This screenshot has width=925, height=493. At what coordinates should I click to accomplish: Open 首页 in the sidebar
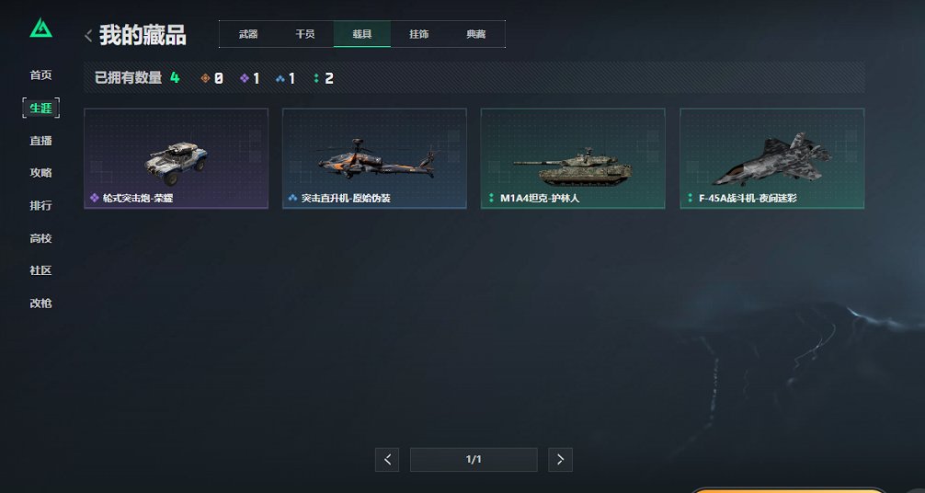coord(40,75)
